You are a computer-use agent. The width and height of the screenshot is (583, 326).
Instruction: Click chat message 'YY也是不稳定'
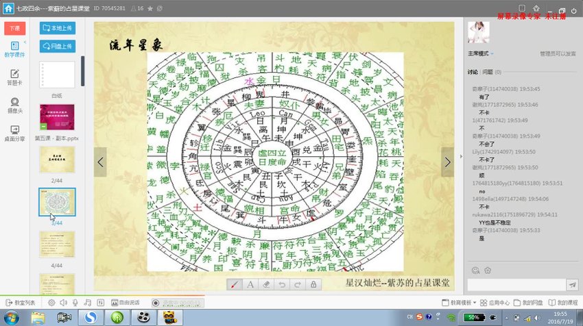pos(495,223)
